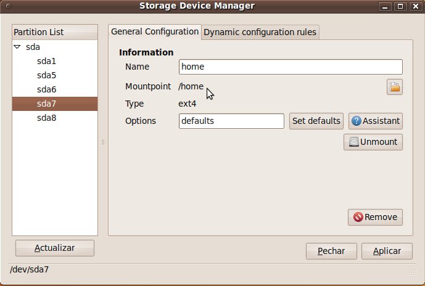The width and height of the screenshot is (425, 286).
Task: Click the window resize grip
Action: click(x=414, y=272)
